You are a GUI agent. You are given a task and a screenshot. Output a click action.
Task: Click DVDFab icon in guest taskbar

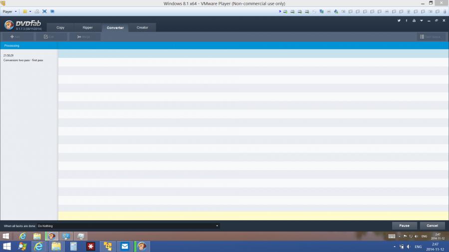51,236
